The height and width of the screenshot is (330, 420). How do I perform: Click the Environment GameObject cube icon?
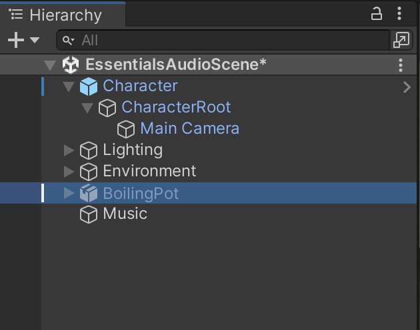(x=89, y=172)
